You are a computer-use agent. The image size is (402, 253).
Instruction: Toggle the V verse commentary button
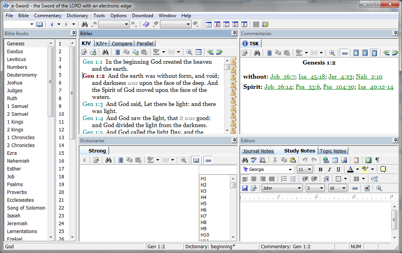(x=374, y=53)
